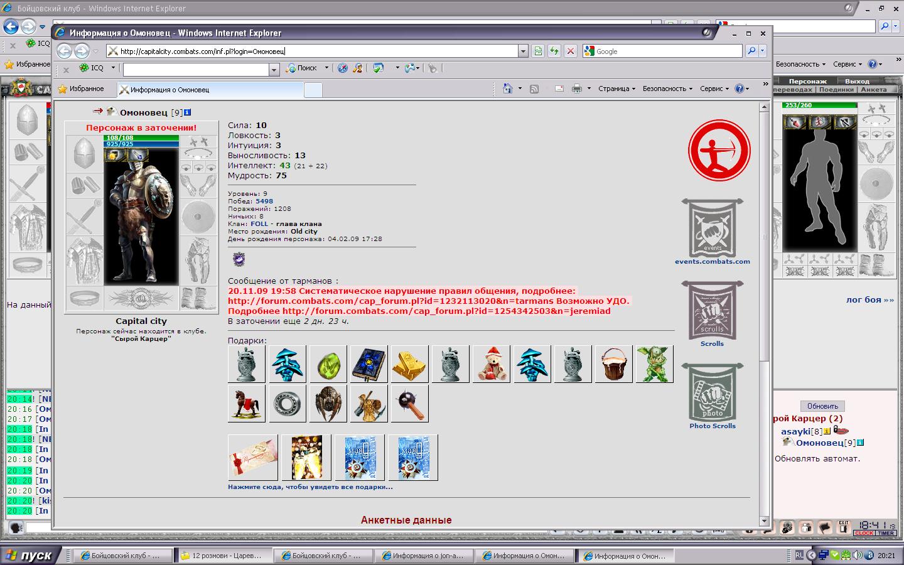The width and height of the screenshot is (904, 565).
Task: Select the teddy bear gift icon
Action: pyautogui.click(x=491, y=364)
